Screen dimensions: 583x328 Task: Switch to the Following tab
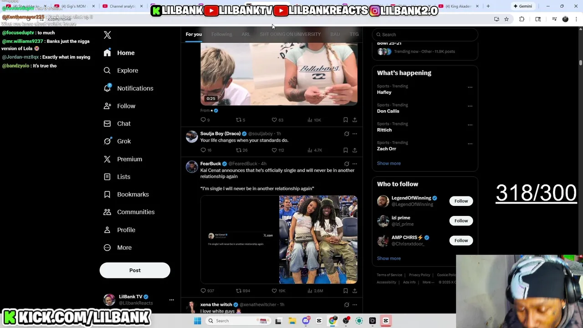point(221,34)
